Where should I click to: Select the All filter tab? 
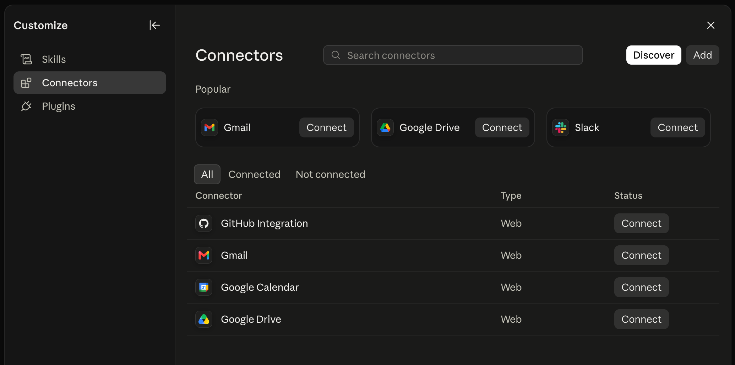pyautogui.click(x=207, y=174)
